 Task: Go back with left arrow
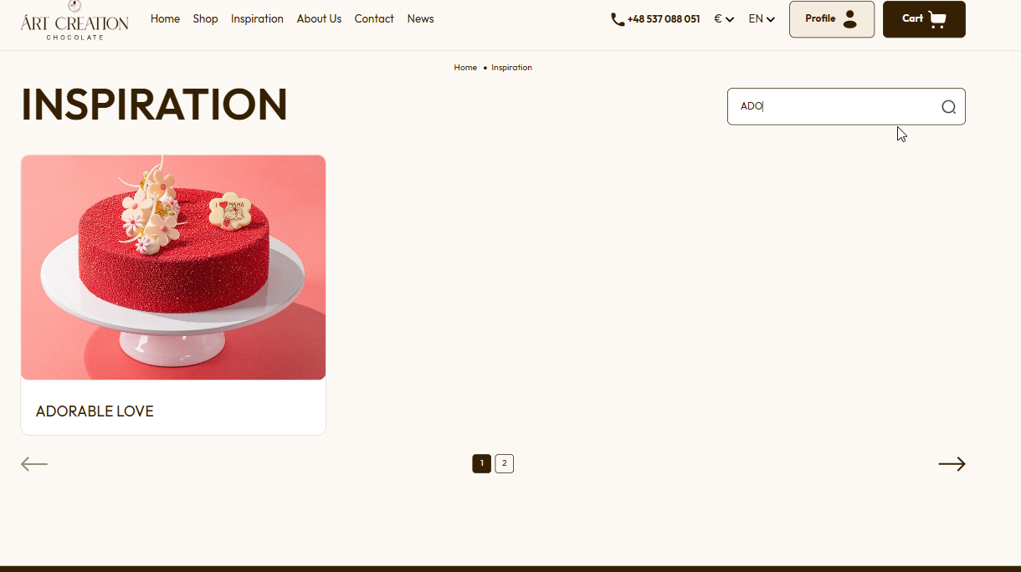[x=34, y=464]
